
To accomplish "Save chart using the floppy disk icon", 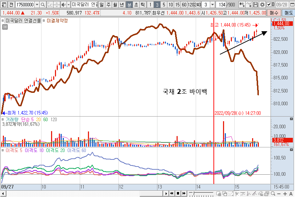I will [x=256, y=5].
